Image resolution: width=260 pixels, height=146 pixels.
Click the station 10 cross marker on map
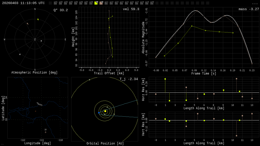coord(46,132)
